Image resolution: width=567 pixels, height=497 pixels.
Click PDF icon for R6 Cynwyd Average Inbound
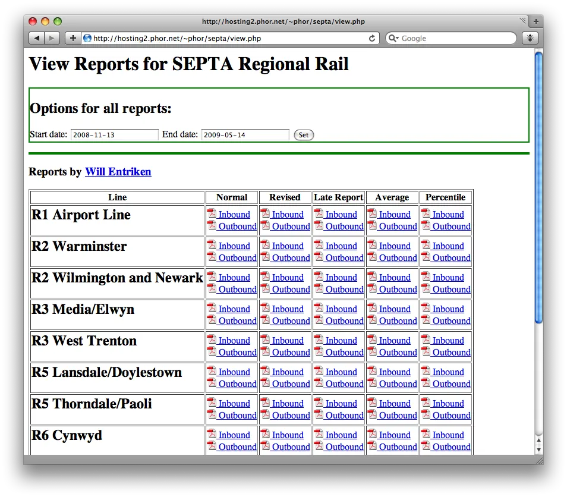tap(372, 434)
